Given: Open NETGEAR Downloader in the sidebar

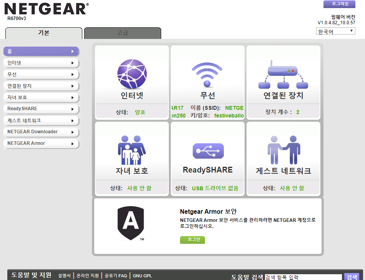Looking at the screenshot, I should coord(41,132).
